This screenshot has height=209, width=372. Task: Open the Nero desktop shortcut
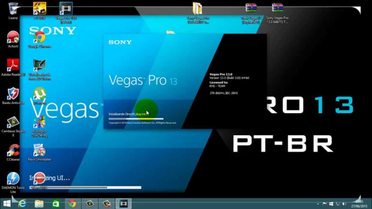[40, 180]
